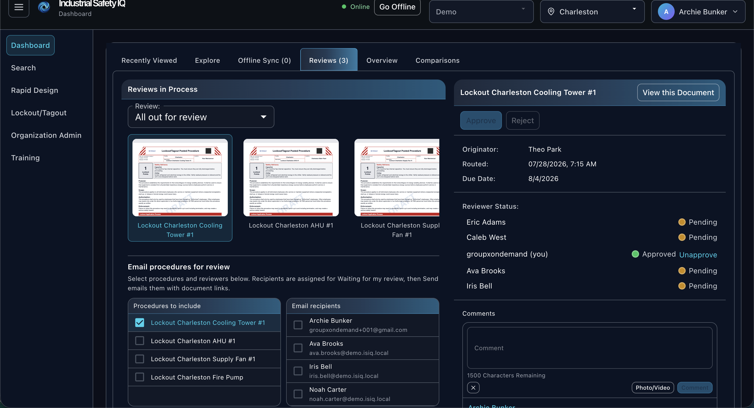754x408 pixels.
Task: Click the green Online status dot
Action: tap(344, 7)
